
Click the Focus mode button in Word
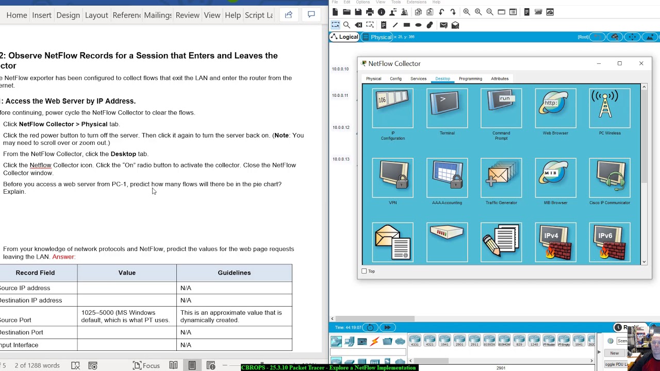pyautogui.click(x=146, y=365)
